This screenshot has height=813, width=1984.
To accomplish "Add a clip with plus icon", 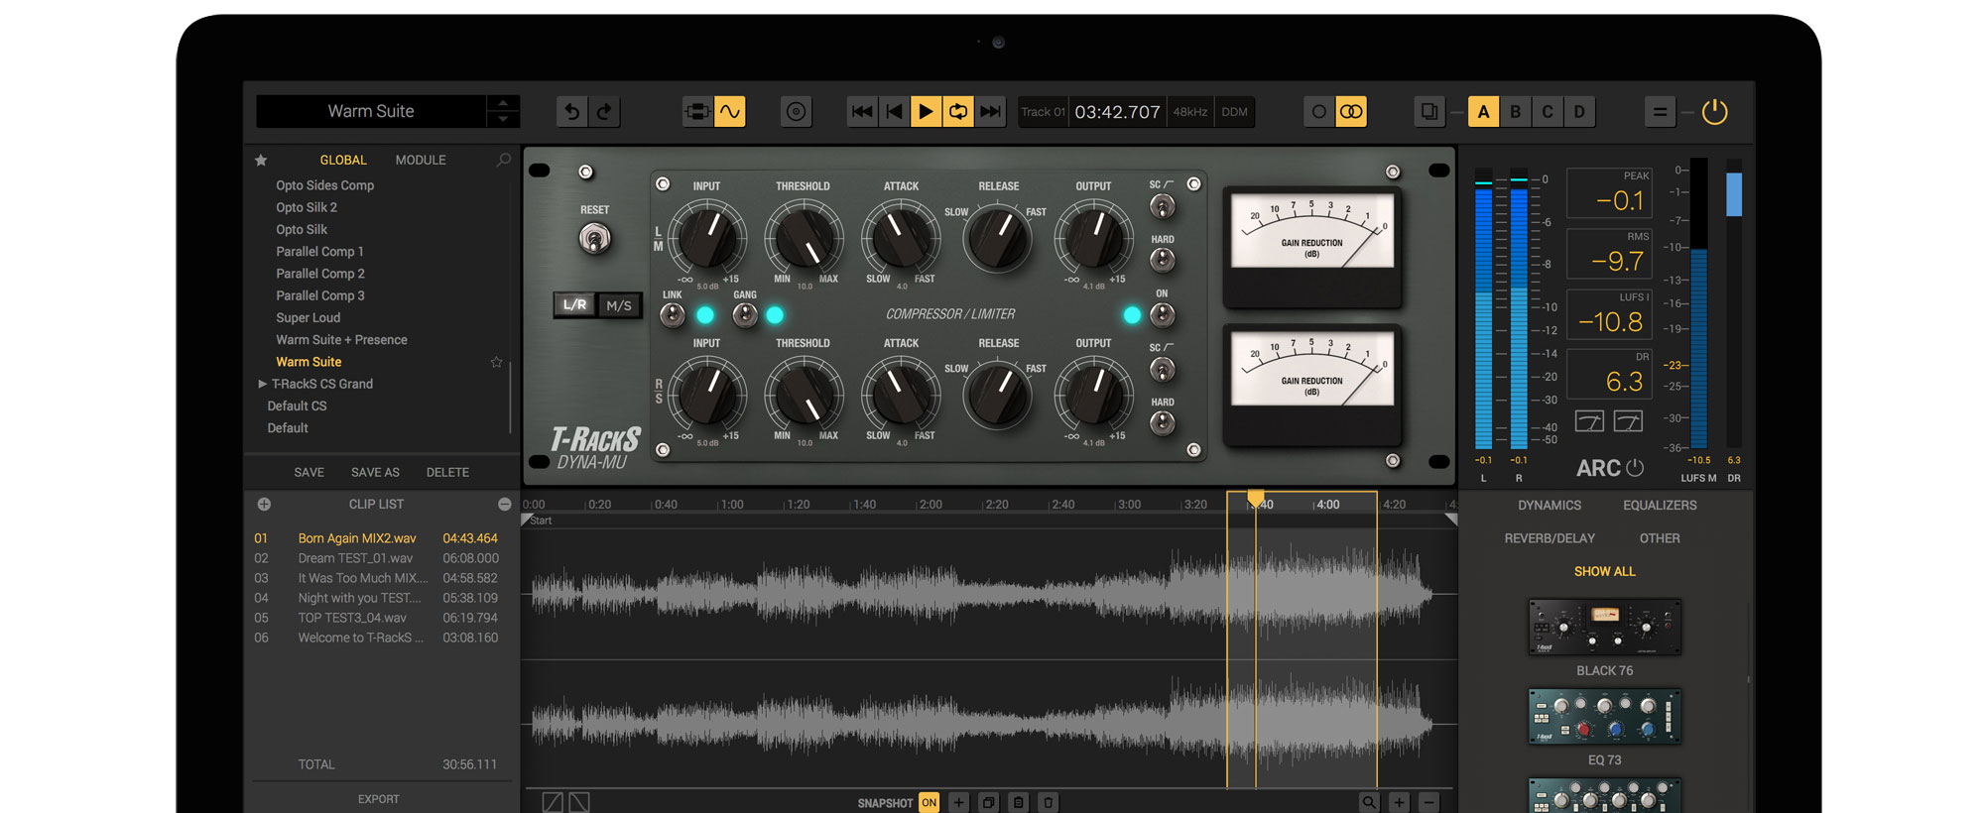I will (x=264, y=505).
